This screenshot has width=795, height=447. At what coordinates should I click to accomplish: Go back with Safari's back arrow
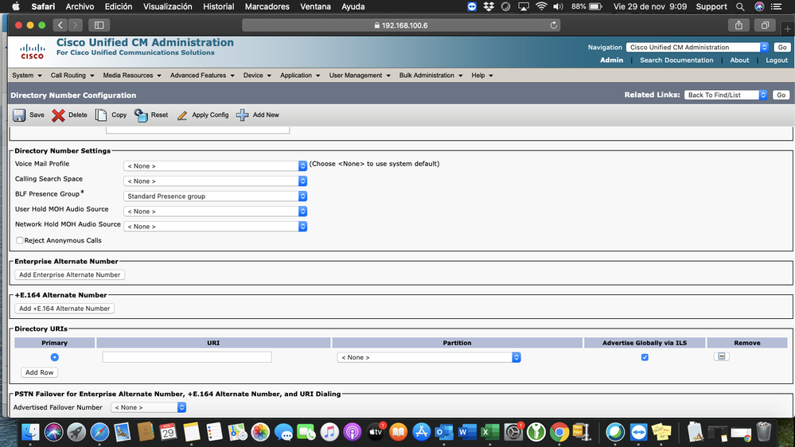60,25
